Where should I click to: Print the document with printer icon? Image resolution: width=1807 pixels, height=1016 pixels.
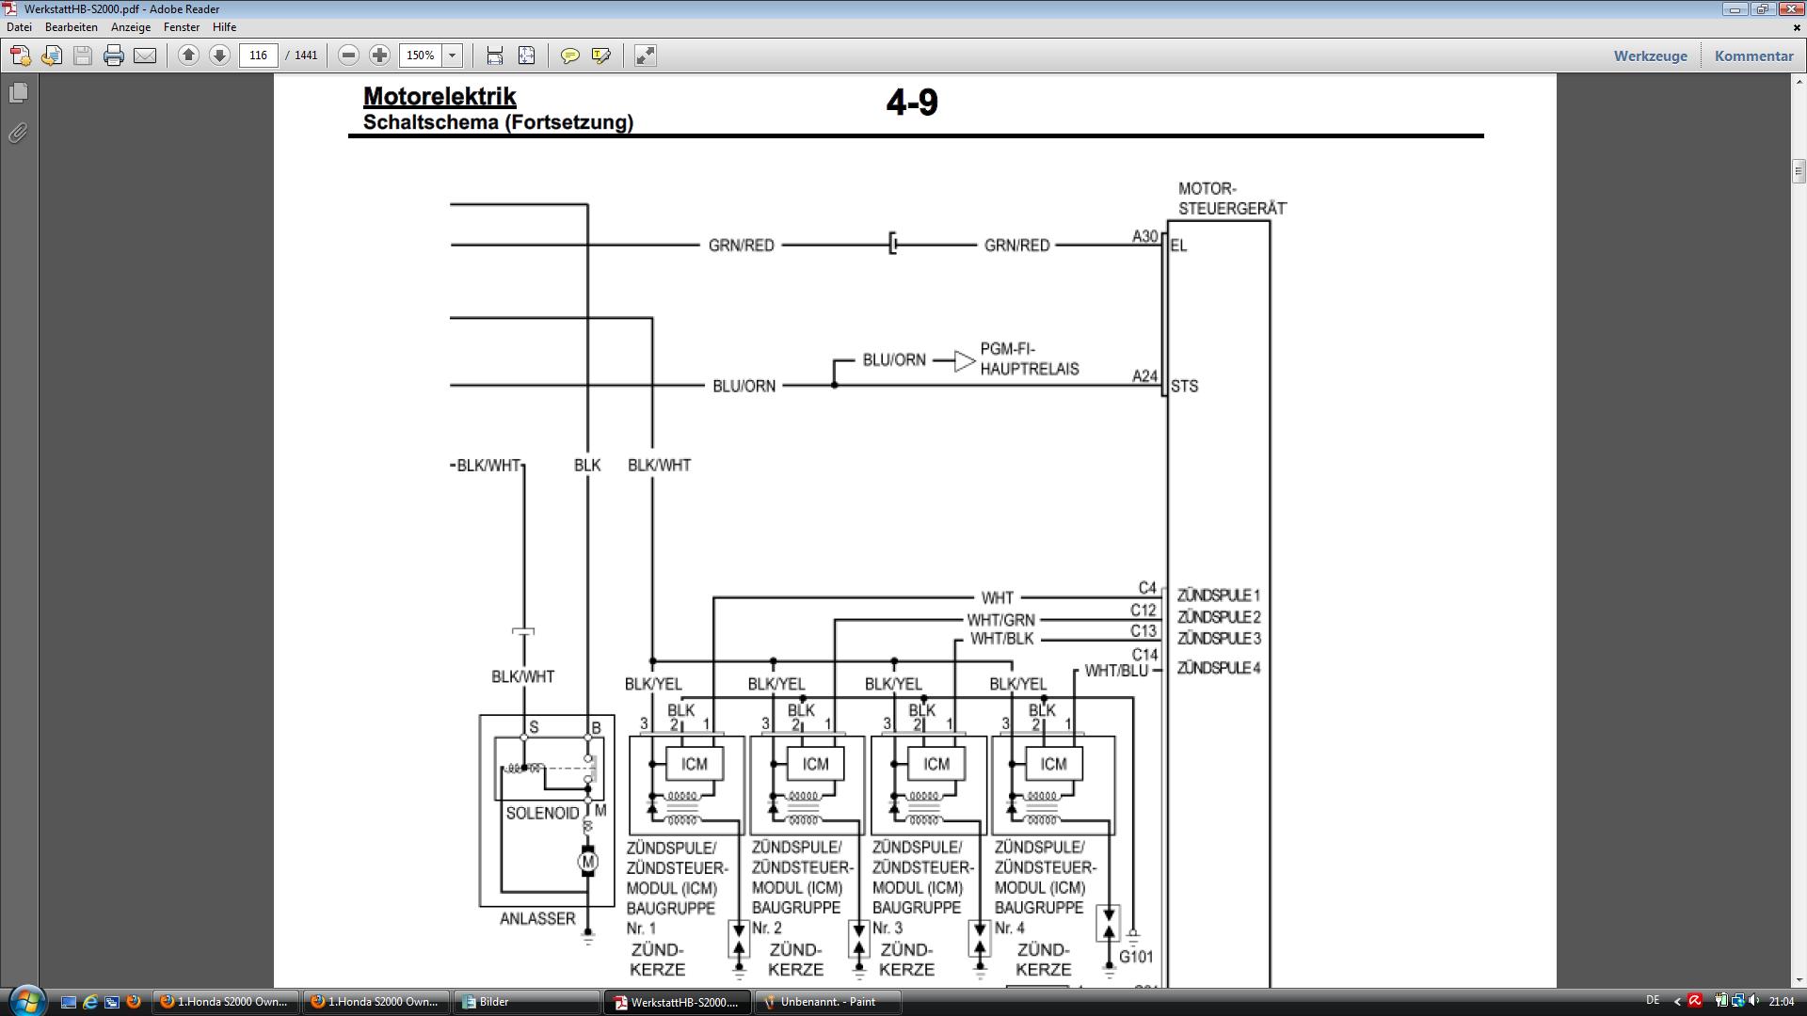click(114, 56)
